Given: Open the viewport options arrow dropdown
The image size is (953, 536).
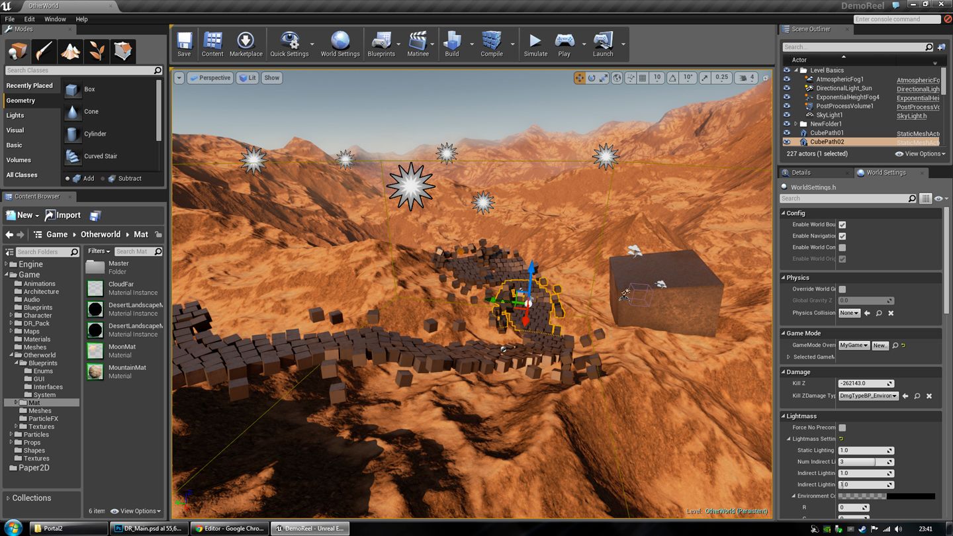Looking at the screenshot, I should click(179, 78).
